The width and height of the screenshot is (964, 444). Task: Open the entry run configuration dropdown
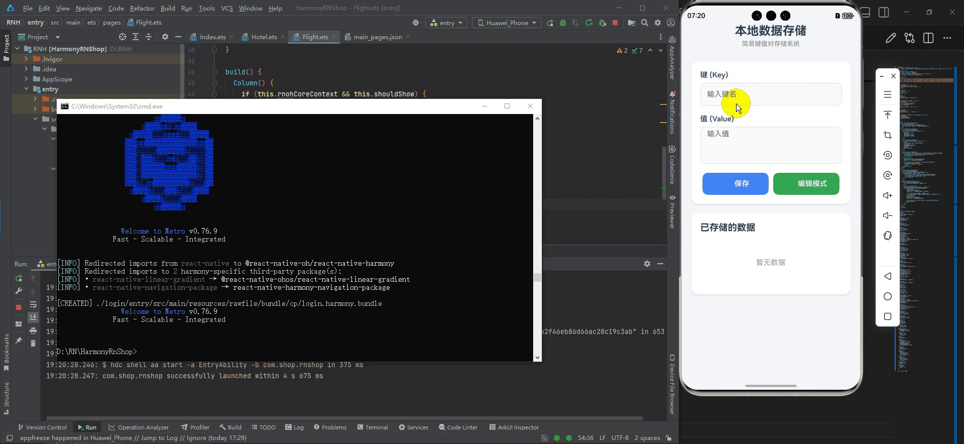pos(446,23)
